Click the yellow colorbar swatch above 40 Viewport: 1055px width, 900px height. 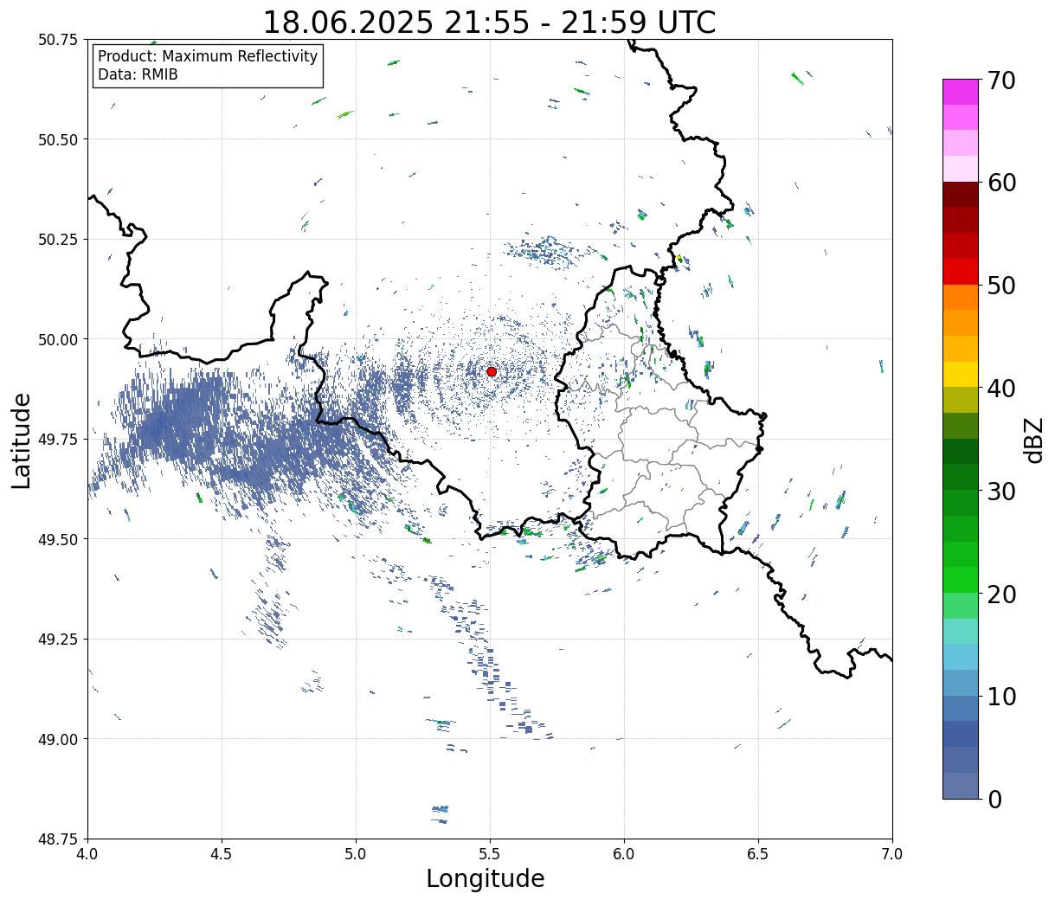coord(961,374)
